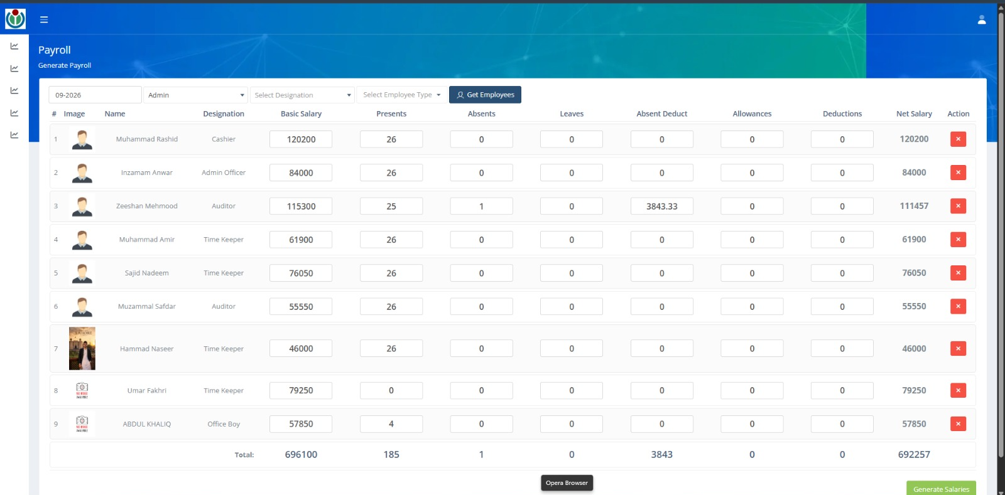This screenshot has height=495, width=1005.
Task: Click the total net salary 692257
Action: point(914,454)
